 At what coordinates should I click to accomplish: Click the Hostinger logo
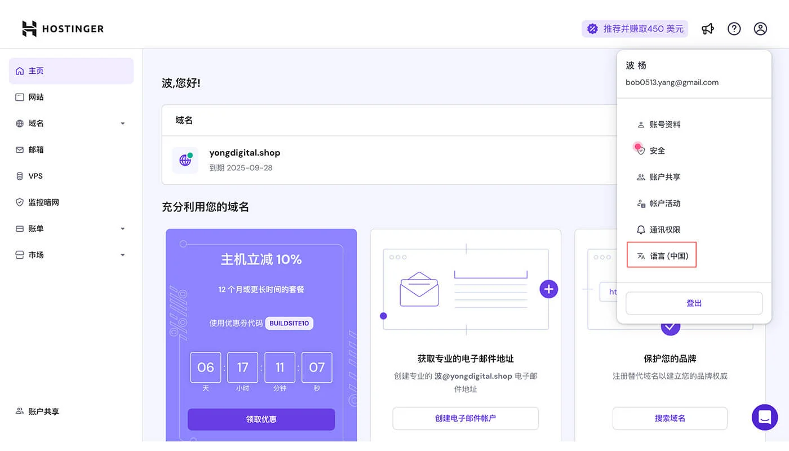click(62, 28)
